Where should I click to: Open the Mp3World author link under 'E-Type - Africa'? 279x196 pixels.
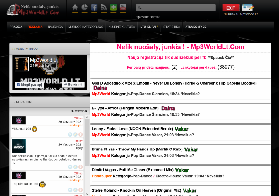tap(101, 114)
